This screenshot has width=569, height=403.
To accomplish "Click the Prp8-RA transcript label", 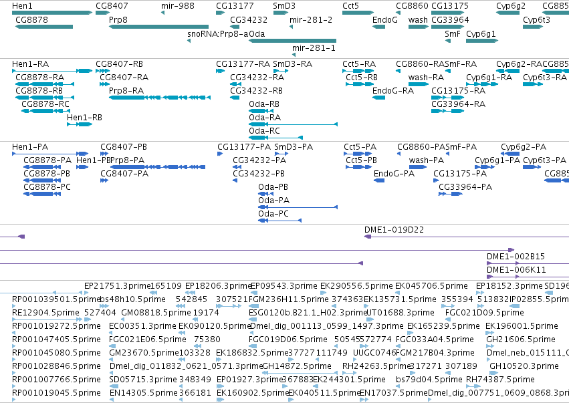I will [x=126, y=91].
